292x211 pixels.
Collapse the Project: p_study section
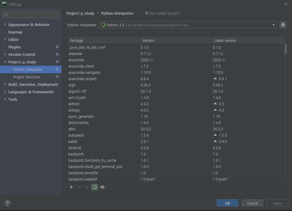tap(5, 62)
